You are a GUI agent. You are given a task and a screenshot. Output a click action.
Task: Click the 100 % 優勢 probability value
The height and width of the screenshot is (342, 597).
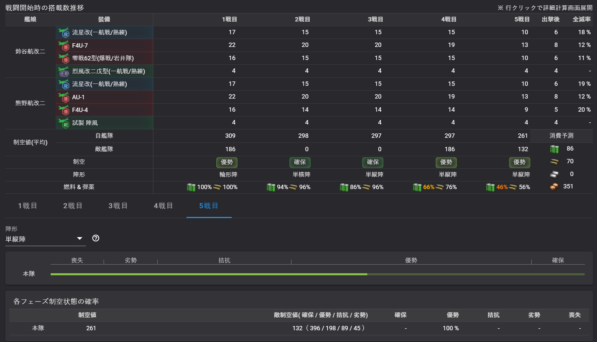[450, 328]
